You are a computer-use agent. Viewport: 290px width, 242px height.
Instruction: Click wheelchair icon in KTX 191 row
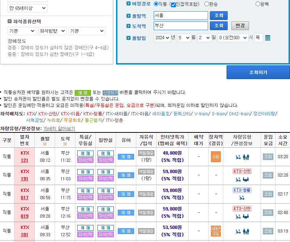[x=238, y=179]
